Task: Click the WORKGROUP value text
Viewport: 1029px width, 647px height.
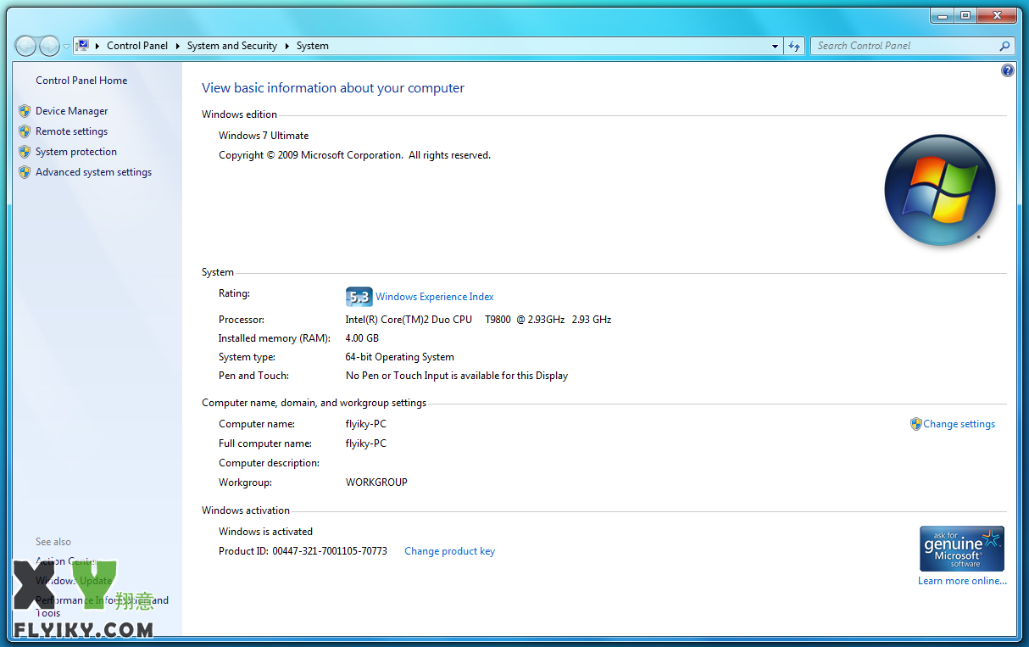Action: 376,482
